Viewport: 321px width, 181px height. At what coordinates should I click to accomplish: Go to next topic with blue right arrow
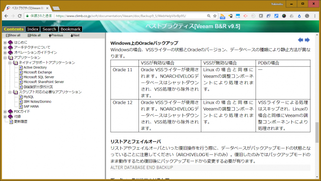click(x=307, y=40)
